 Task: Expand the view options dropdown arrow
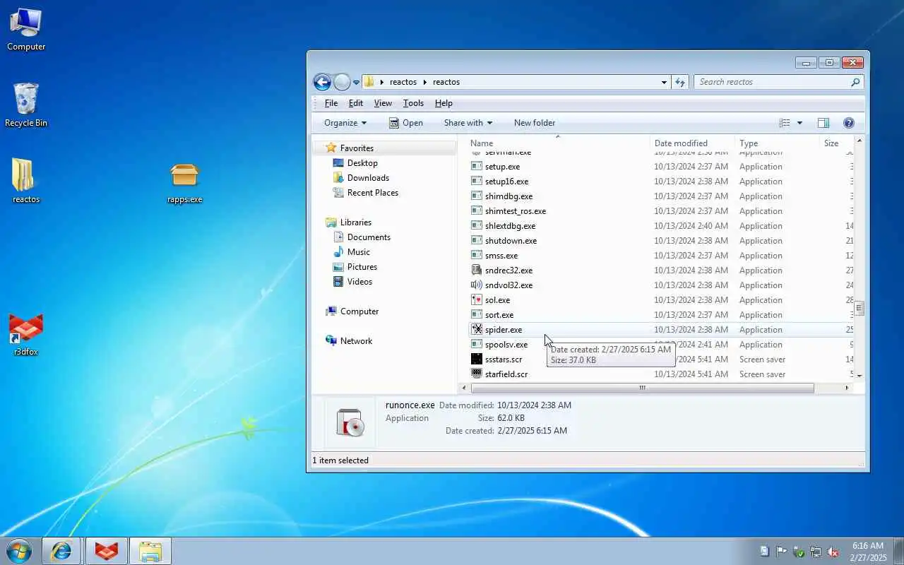click(x=799, y=123)
